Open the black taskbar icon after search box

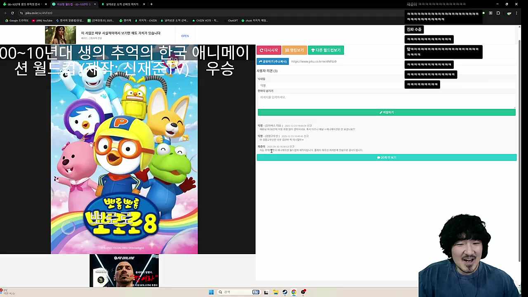click(266, 292)
